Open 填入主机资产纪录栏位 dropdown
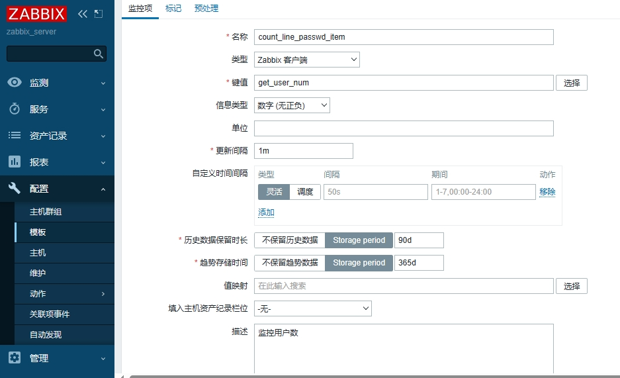Viewport: 620px width, 378px height. tap(312, 308)
